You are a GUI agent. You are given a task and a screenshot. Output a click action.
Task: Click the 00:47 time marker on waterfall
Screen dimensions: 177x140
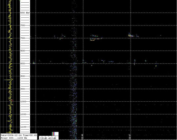point(130,136)
